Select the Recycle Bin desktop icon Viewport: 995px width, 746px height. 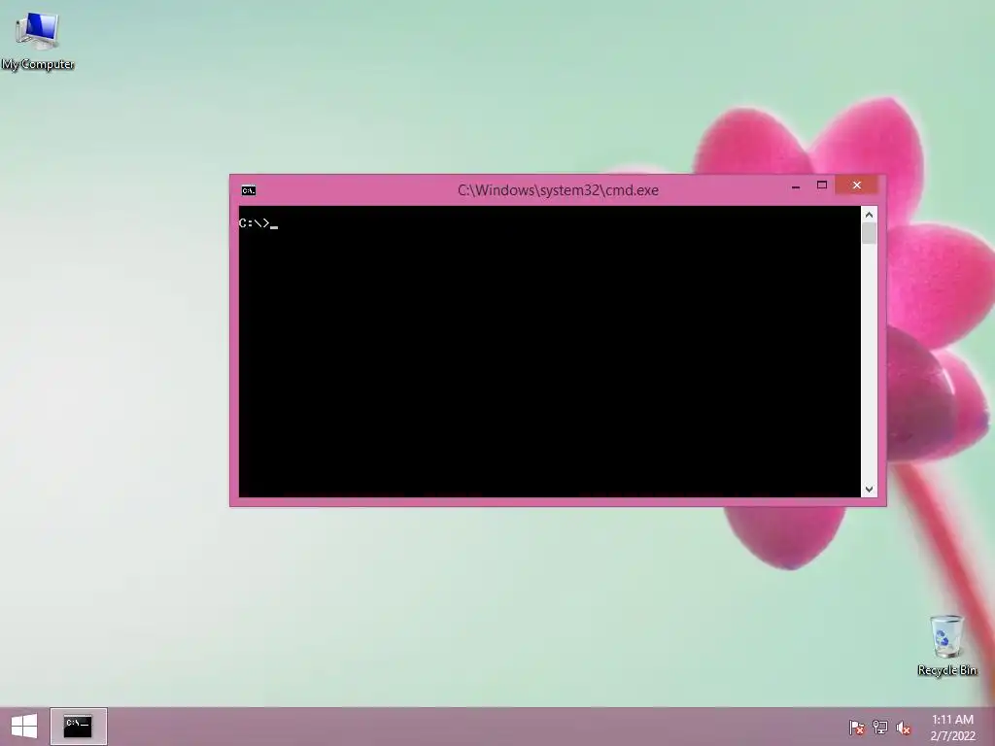[x=946, y=645]
